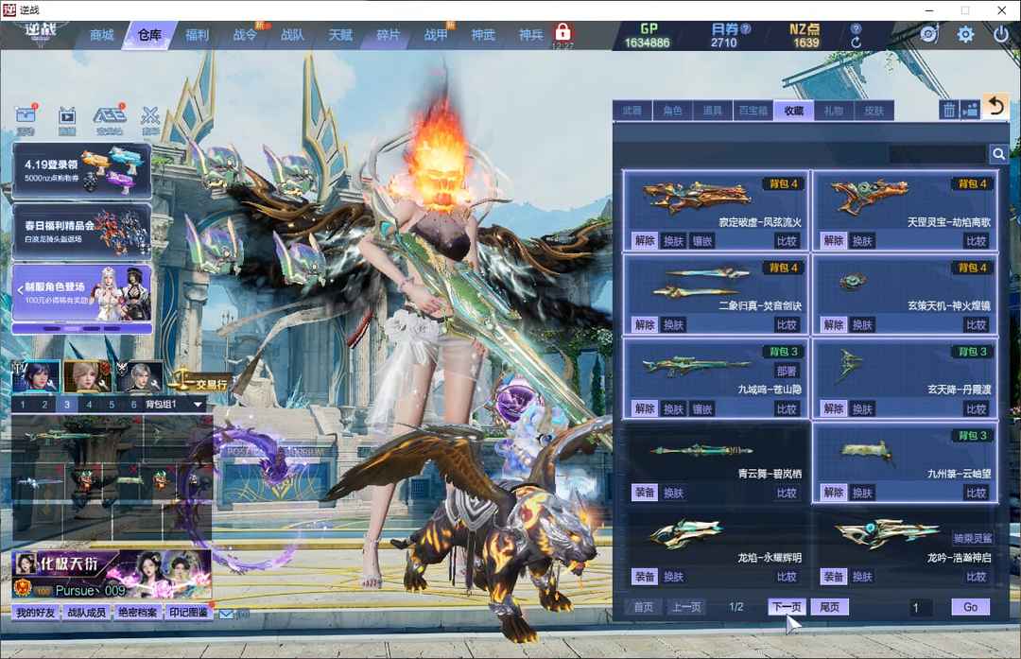Click 下一页 next page button
The width and height of the screenshot is (1021, 659).
(x=787, y=607)
